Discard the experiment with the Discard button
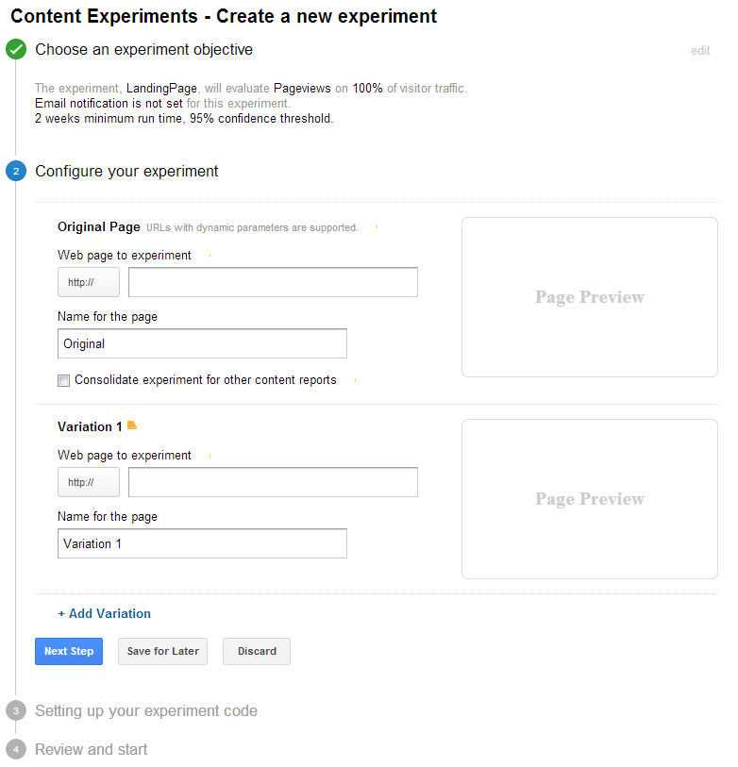This screenshot has height=767, width=738. 257,651
